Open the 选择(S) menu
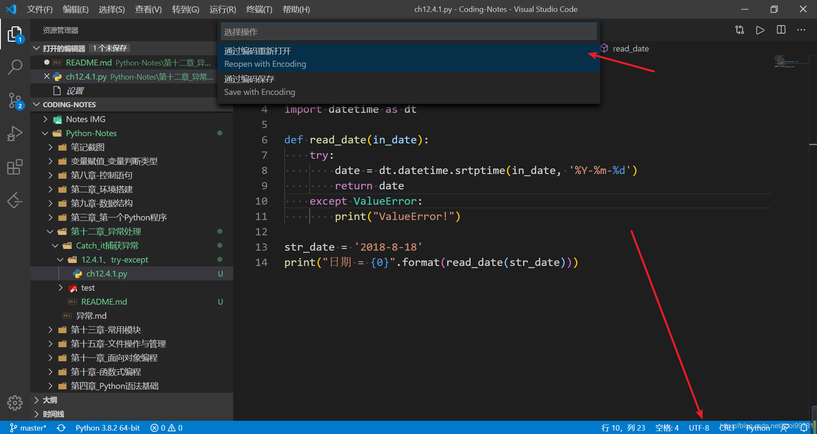Viewport: 817px width, 434px height. click(x=111, y=9)
